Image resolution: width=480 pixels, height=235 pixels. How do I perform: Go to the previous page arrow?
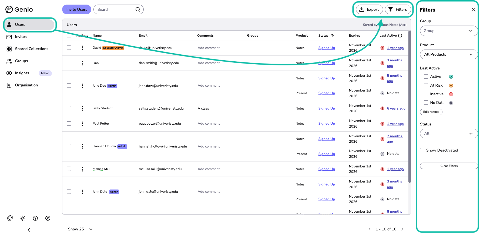tap(370, 229)
